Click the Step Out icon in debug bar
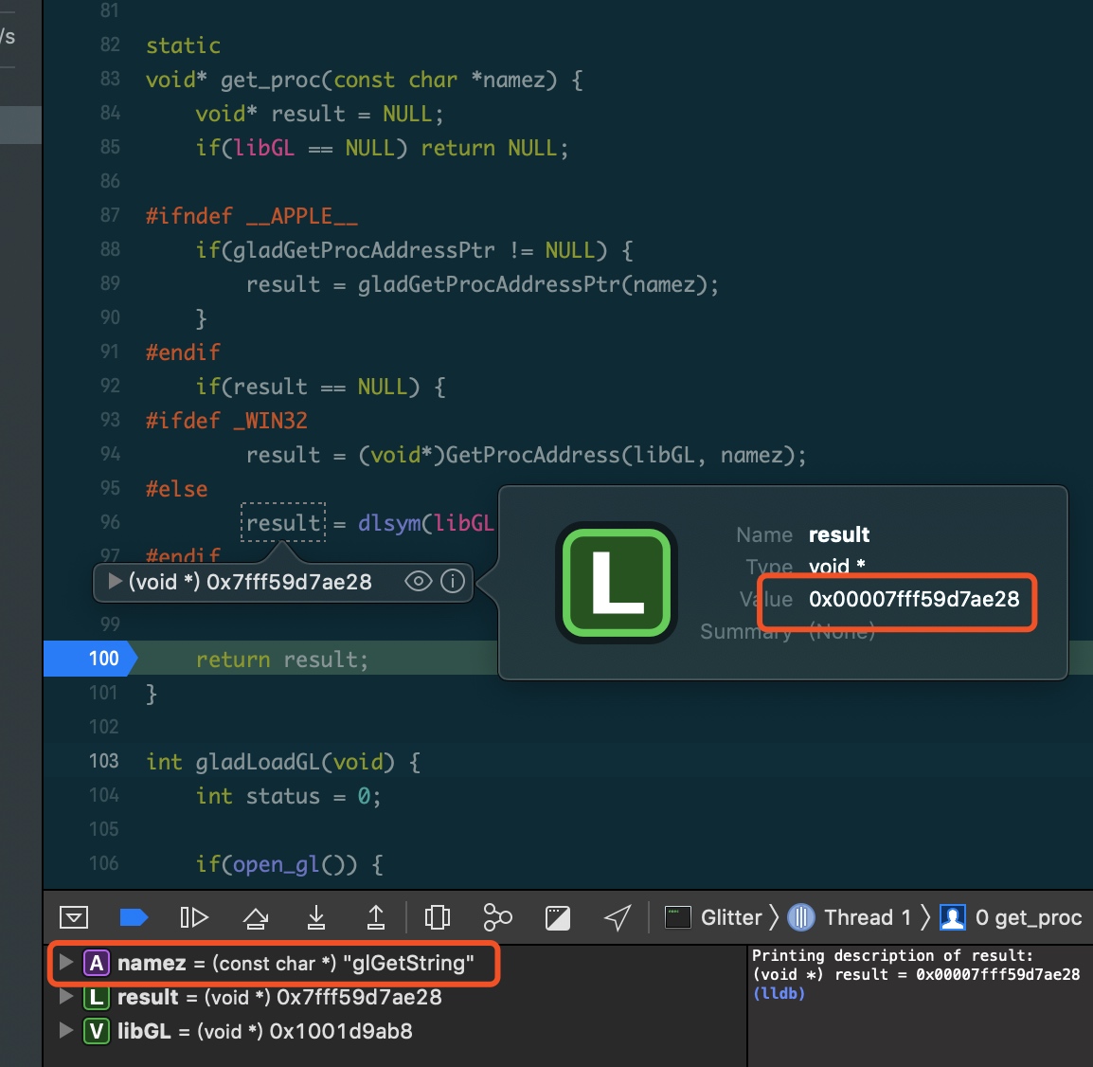 375,917
